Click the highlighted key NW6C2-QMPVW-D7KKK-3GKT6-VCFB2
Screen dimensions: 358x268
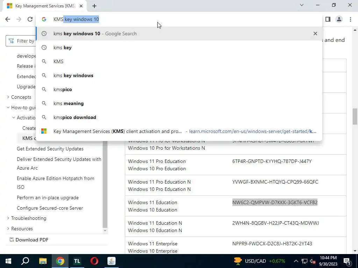275,202
